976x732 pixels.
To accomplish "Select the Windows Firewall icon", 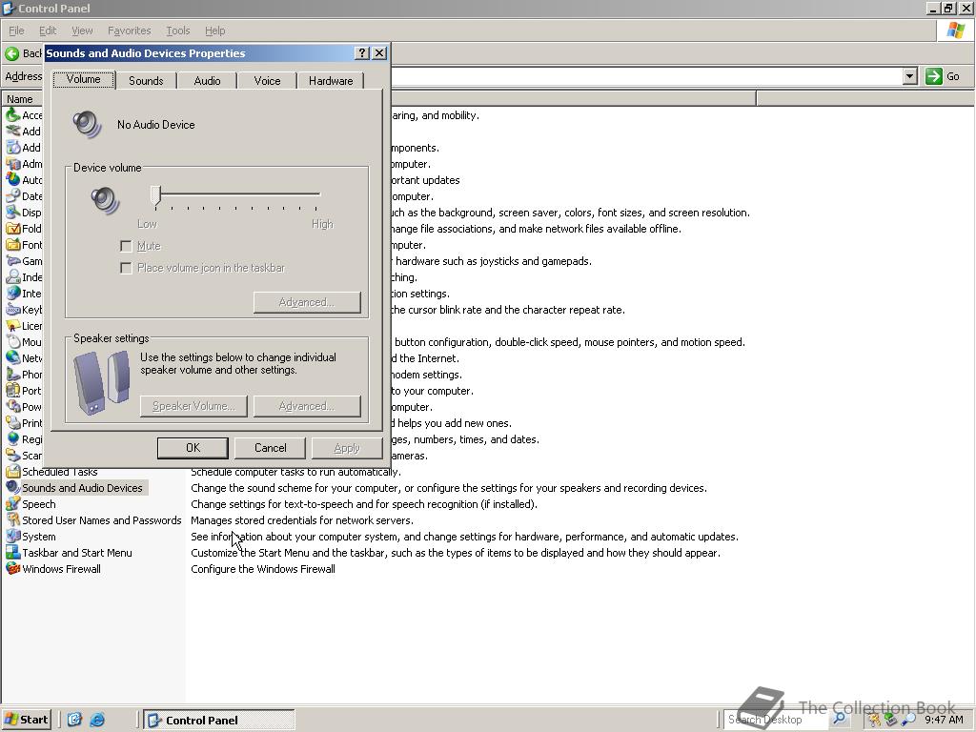I will pyautogui.click(x=13, y=568).
